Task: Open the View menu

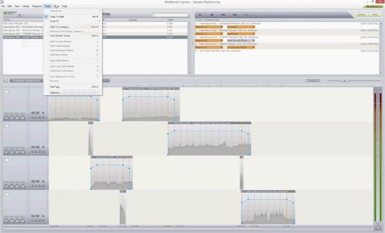Action: coord(17,6)
